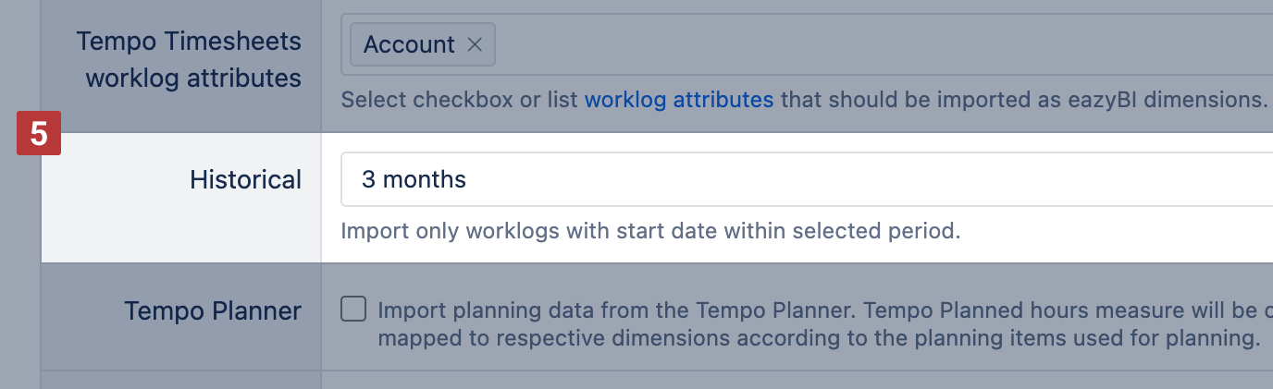Screen dimensions: 1273x389
Task: Click the empty label cell below Tempo Planner
Action: coord(181,381)
